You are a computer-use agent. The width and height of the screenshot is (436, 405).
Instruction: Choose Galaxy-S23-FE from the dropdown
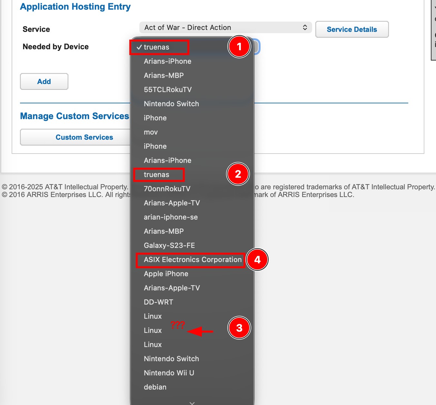tap(169, 245)
